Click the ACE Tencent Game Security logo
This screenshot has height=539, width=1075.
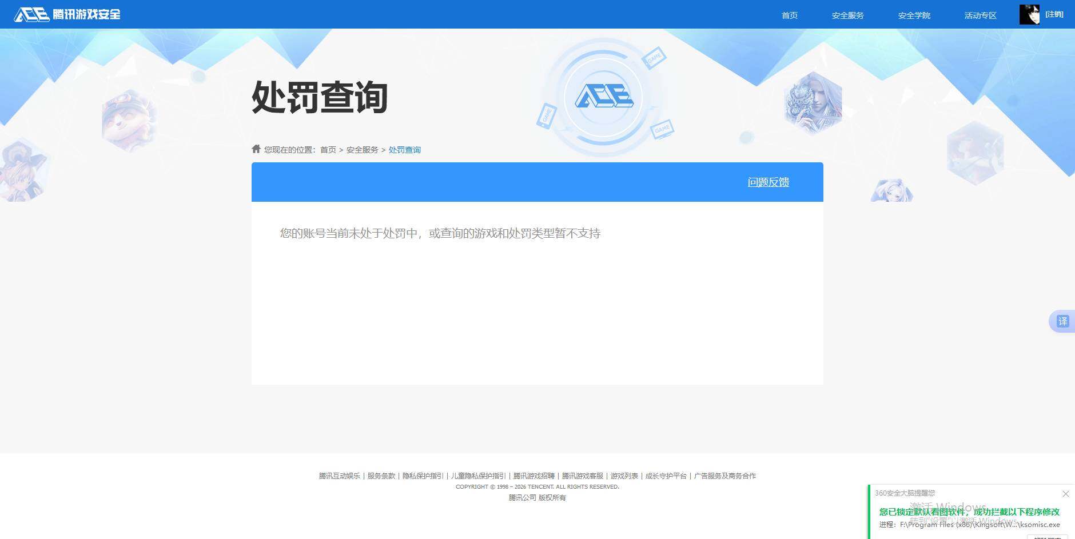[67, 14]
